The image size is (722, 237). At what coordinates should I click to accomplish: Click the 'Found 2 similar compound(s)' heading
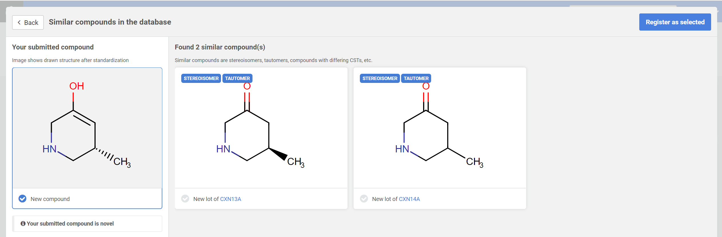[x=220, y=47]
